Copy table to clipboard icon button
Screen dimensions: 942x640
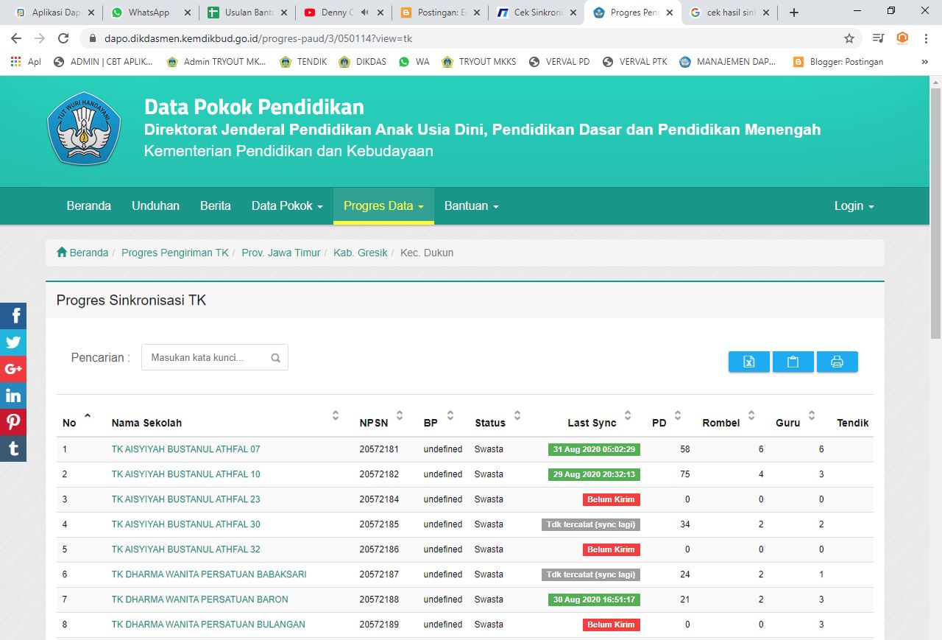pos(793,362)
